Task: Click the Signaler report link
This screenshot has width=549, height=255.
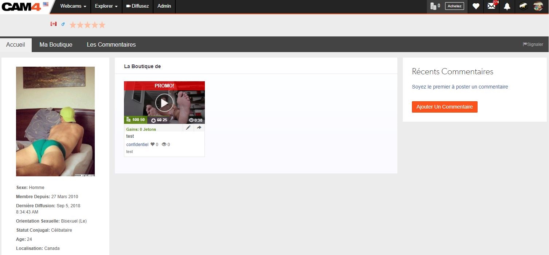Action: [x=533, y=44]
